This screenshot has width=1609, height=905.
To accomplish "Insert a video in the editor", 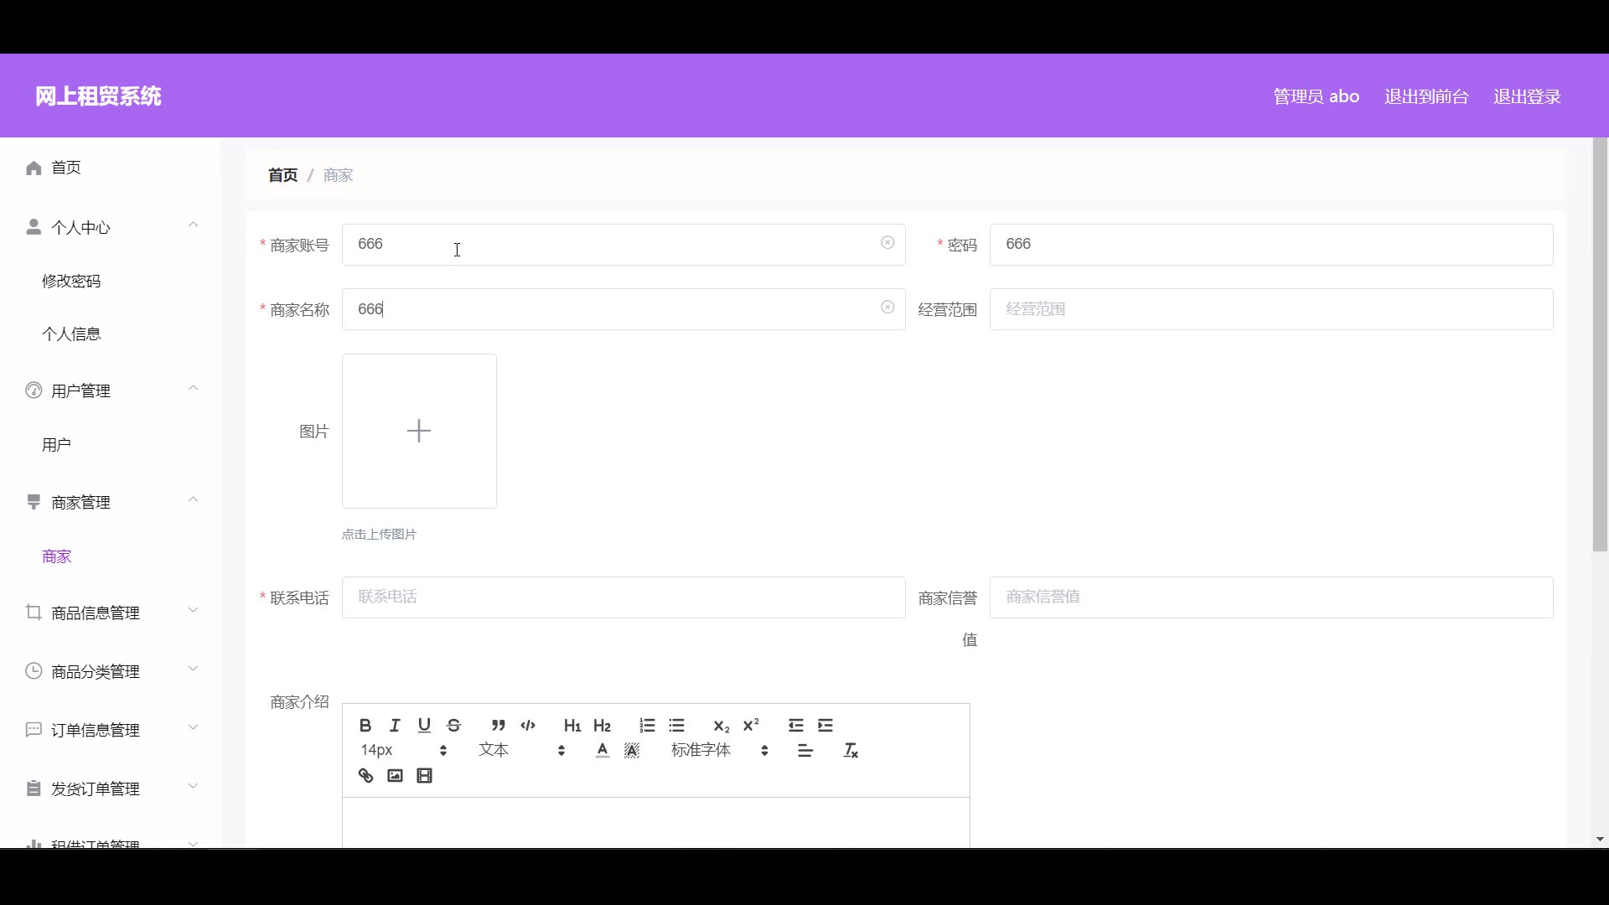I will (x=425, y=776).
